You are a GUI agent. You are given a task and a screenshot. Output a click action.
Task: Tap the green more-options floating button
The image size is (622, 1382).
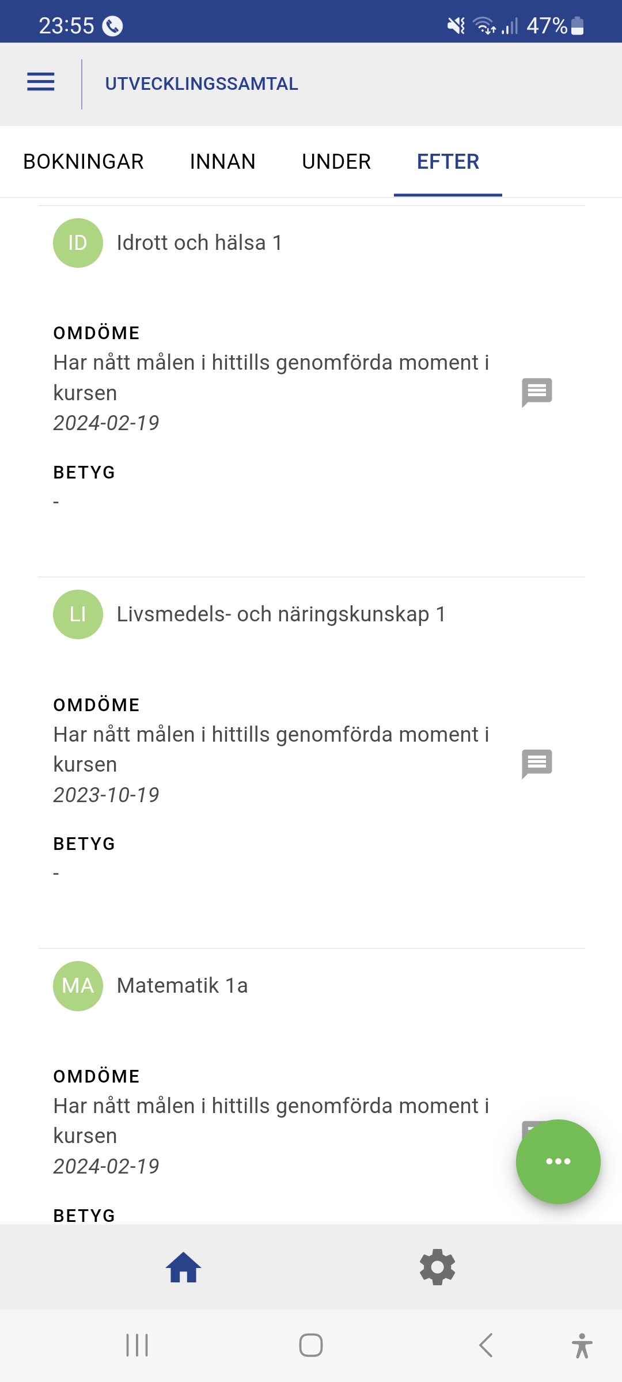(558, 1161)
